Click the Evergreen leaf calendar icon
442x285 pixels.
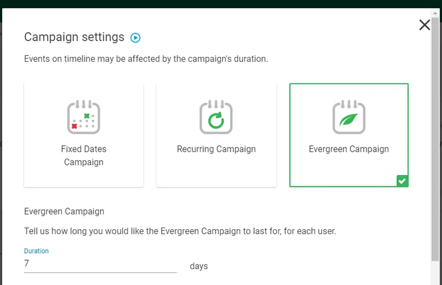coord(349,117)
